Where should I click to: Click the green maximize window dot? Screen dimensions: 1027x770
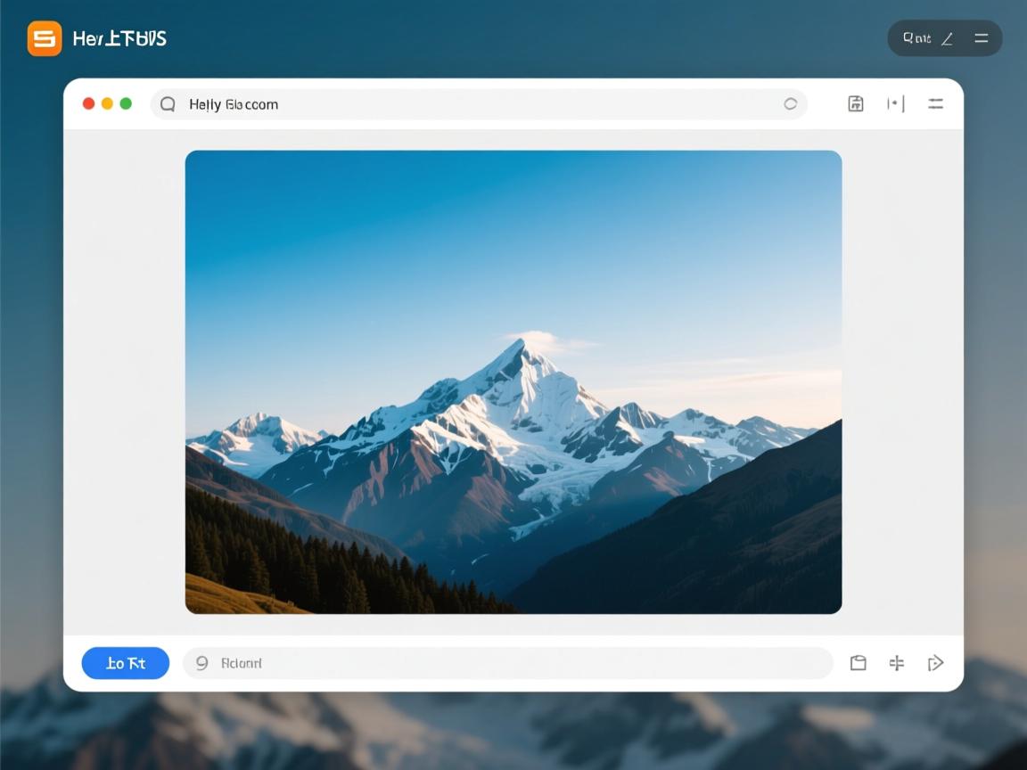[x=126, y=103]
